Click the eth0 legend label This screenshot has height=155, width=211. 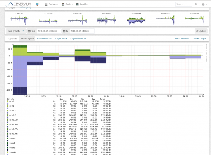[12, 101]
